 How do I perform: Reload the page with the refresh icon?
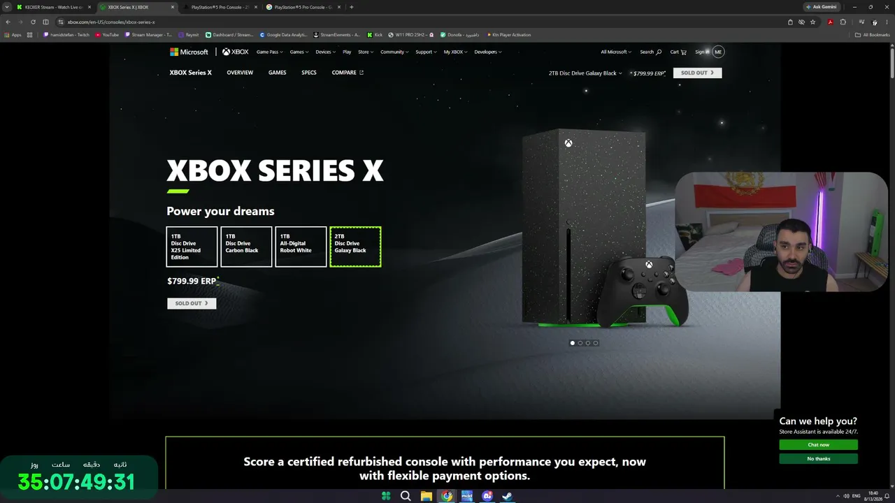pos(33,22)
